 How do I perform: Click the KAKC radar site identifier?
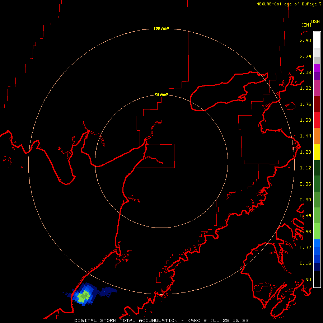(x=195, y=320)
